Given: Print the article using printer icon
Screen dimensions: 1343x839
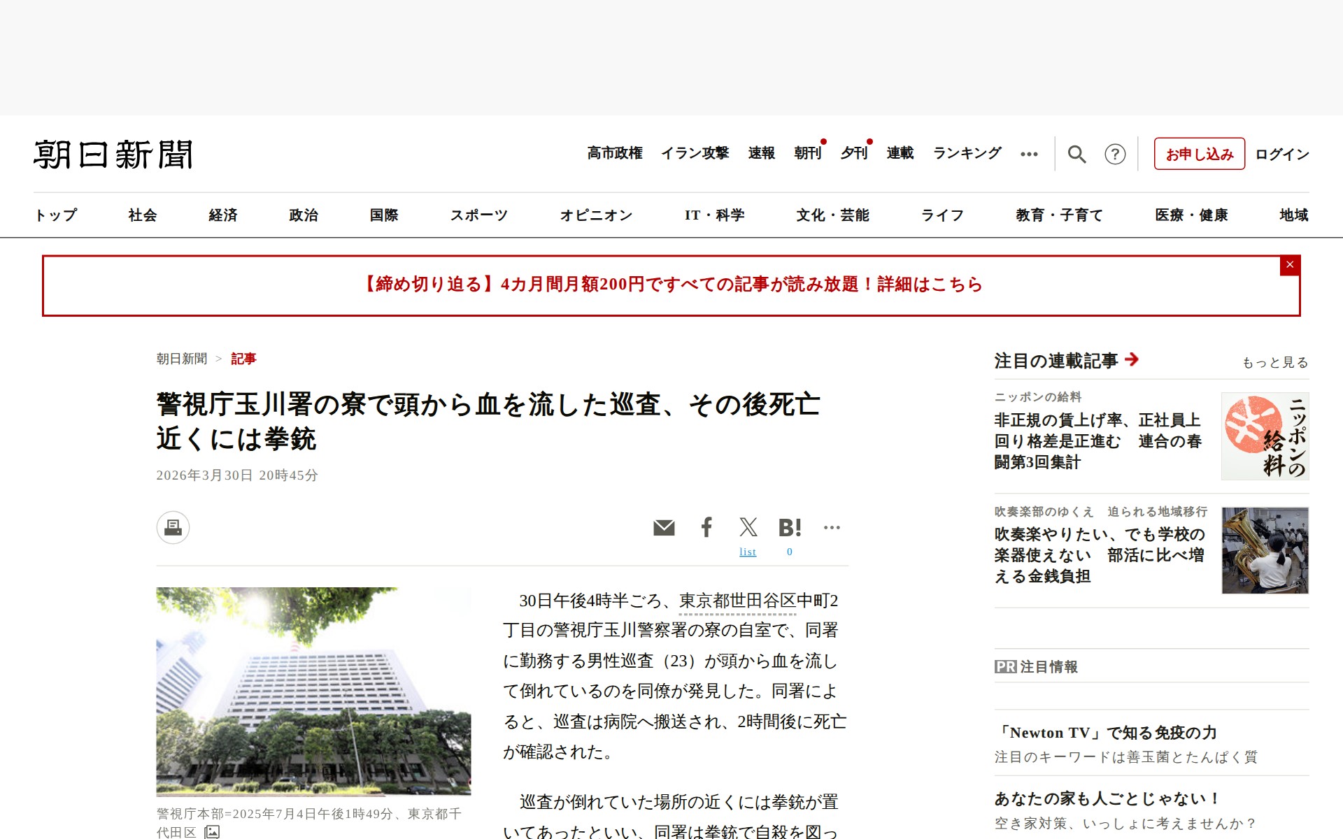Looking at the screenshot, I should tap(173, 527).
